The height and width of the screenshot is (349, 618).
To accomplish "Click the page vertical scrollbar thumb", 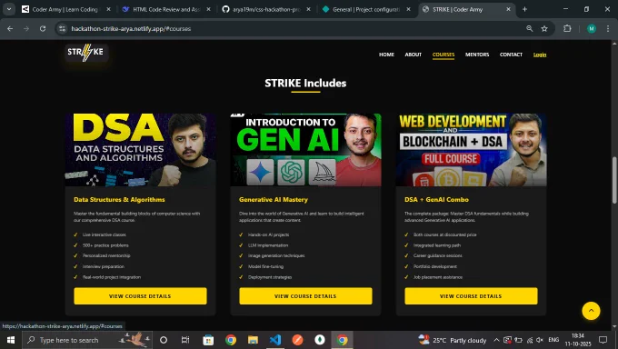I will pyautogui.click(x=614, y=181).
